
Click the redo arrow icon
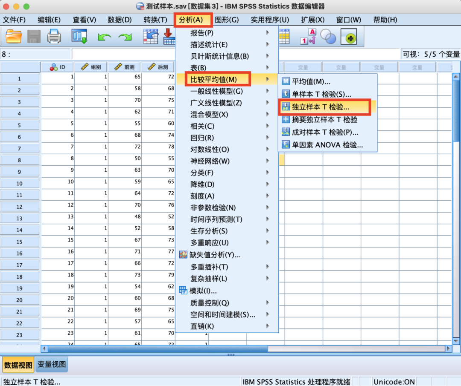click(x=125, y=37)
